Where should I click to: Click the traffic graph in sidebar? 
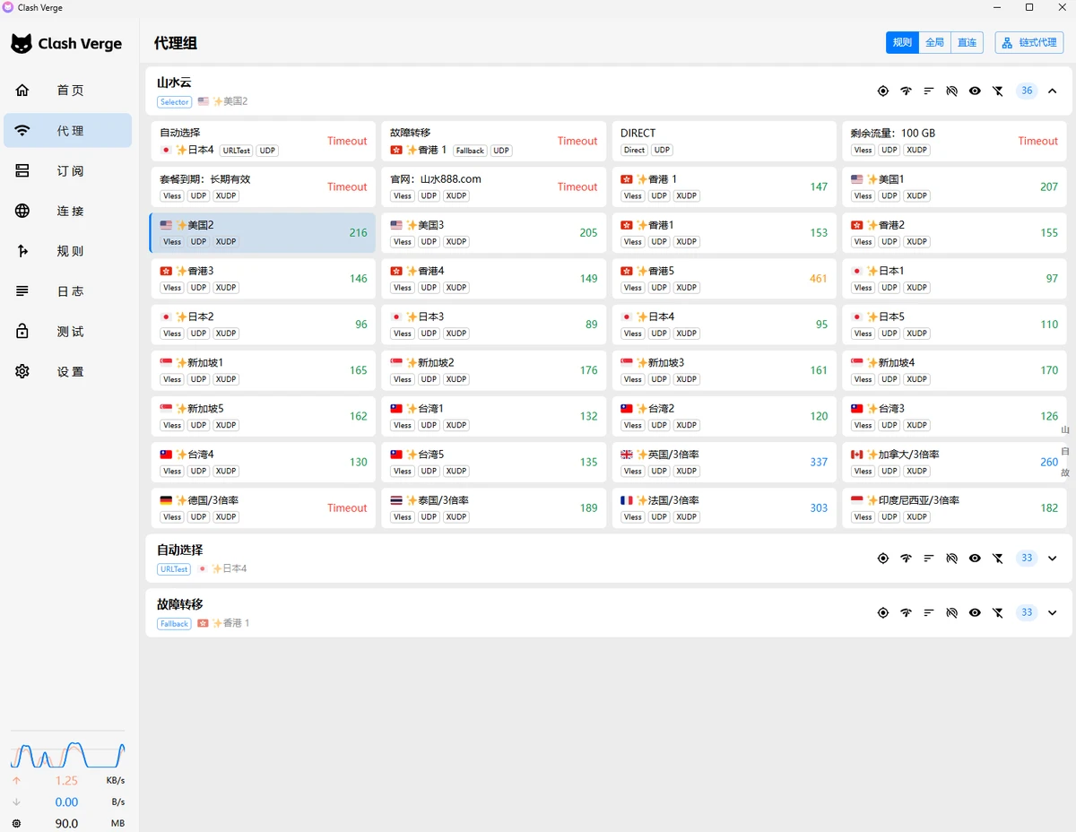[68, 754]
